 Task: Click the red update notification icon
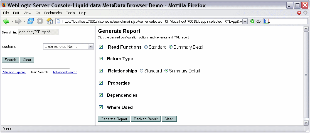click(299, 13)
